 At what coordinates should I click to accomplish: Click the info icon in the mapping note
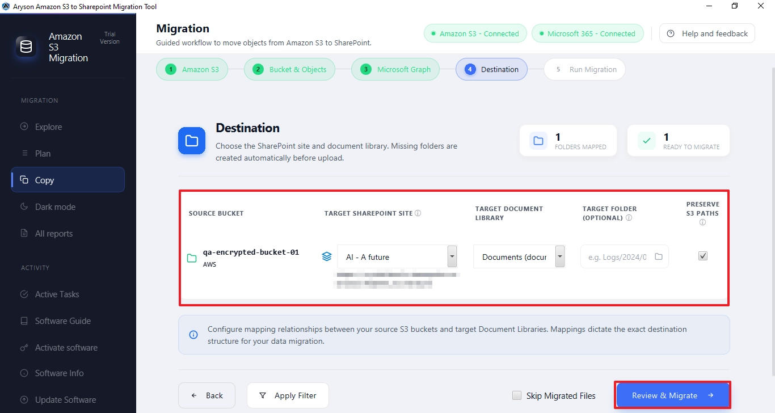tap(193, 335)
